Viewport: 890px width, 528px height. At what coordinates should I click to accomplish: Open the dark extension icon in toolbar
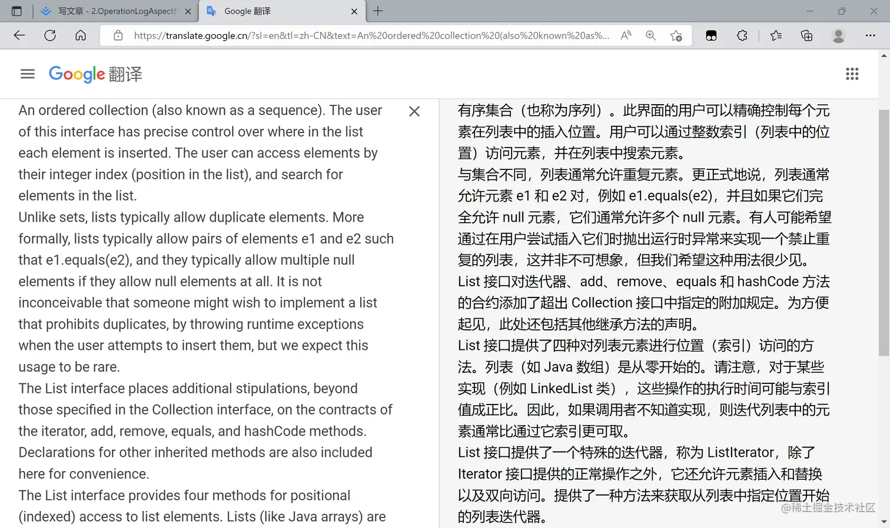711,35
